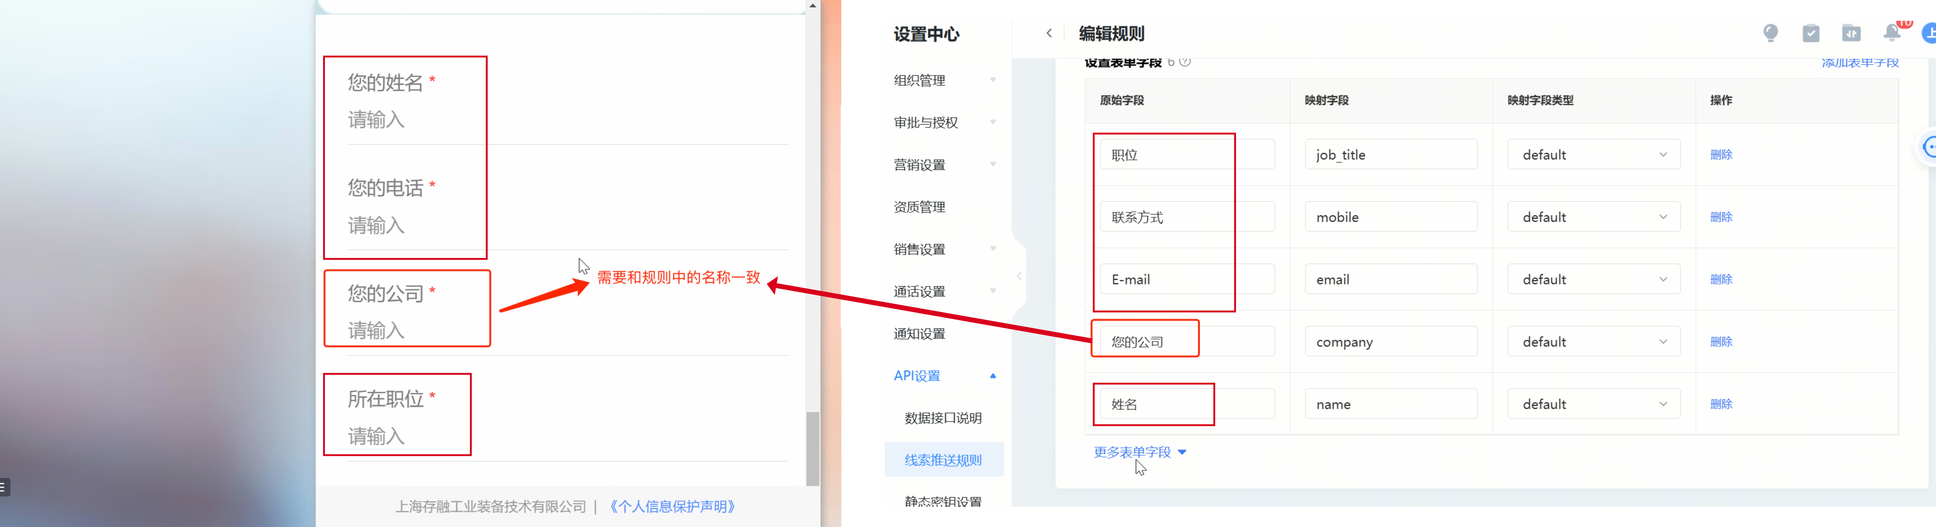The height and width of the screenshot is (527, 1936).
Task: Open type dropdown for job_title row
Action: pyautogui.click(x=1593, y=155)
